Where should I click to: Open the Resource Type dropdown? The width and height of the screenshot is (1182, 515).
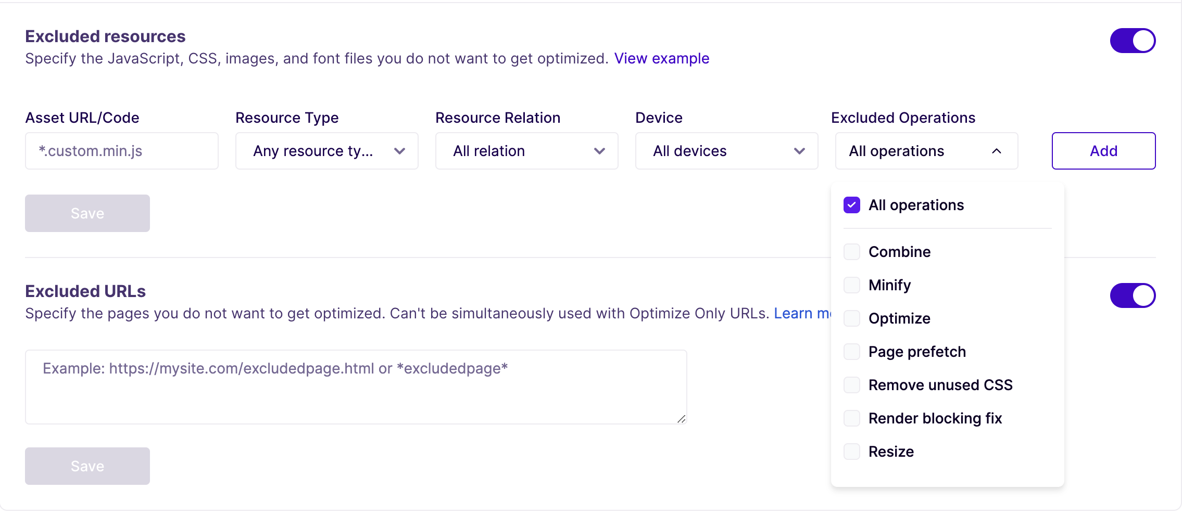coord(326,151)
